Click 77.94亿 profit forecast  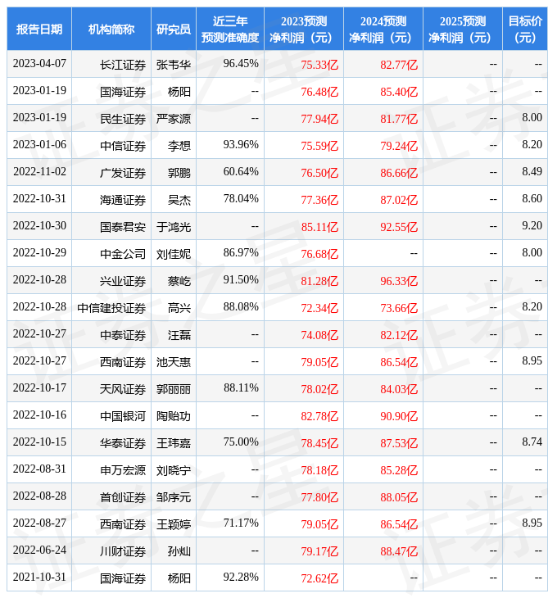tap(319, 119)
